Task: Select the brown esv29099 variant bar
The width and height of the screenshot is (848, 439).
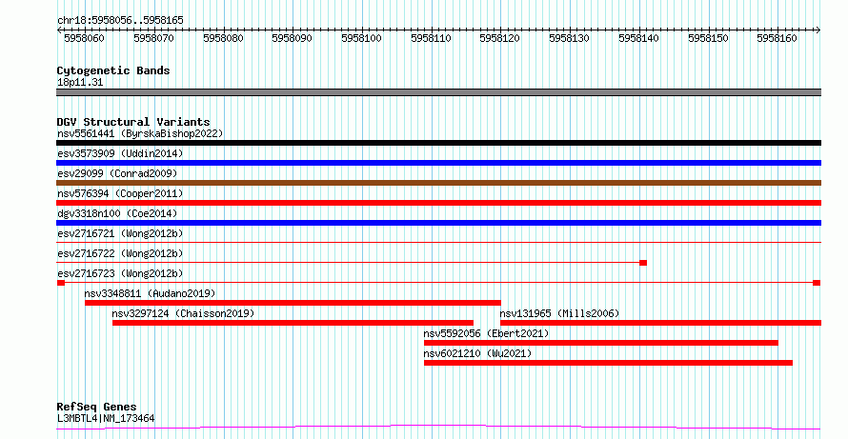Action: [438, 183]
